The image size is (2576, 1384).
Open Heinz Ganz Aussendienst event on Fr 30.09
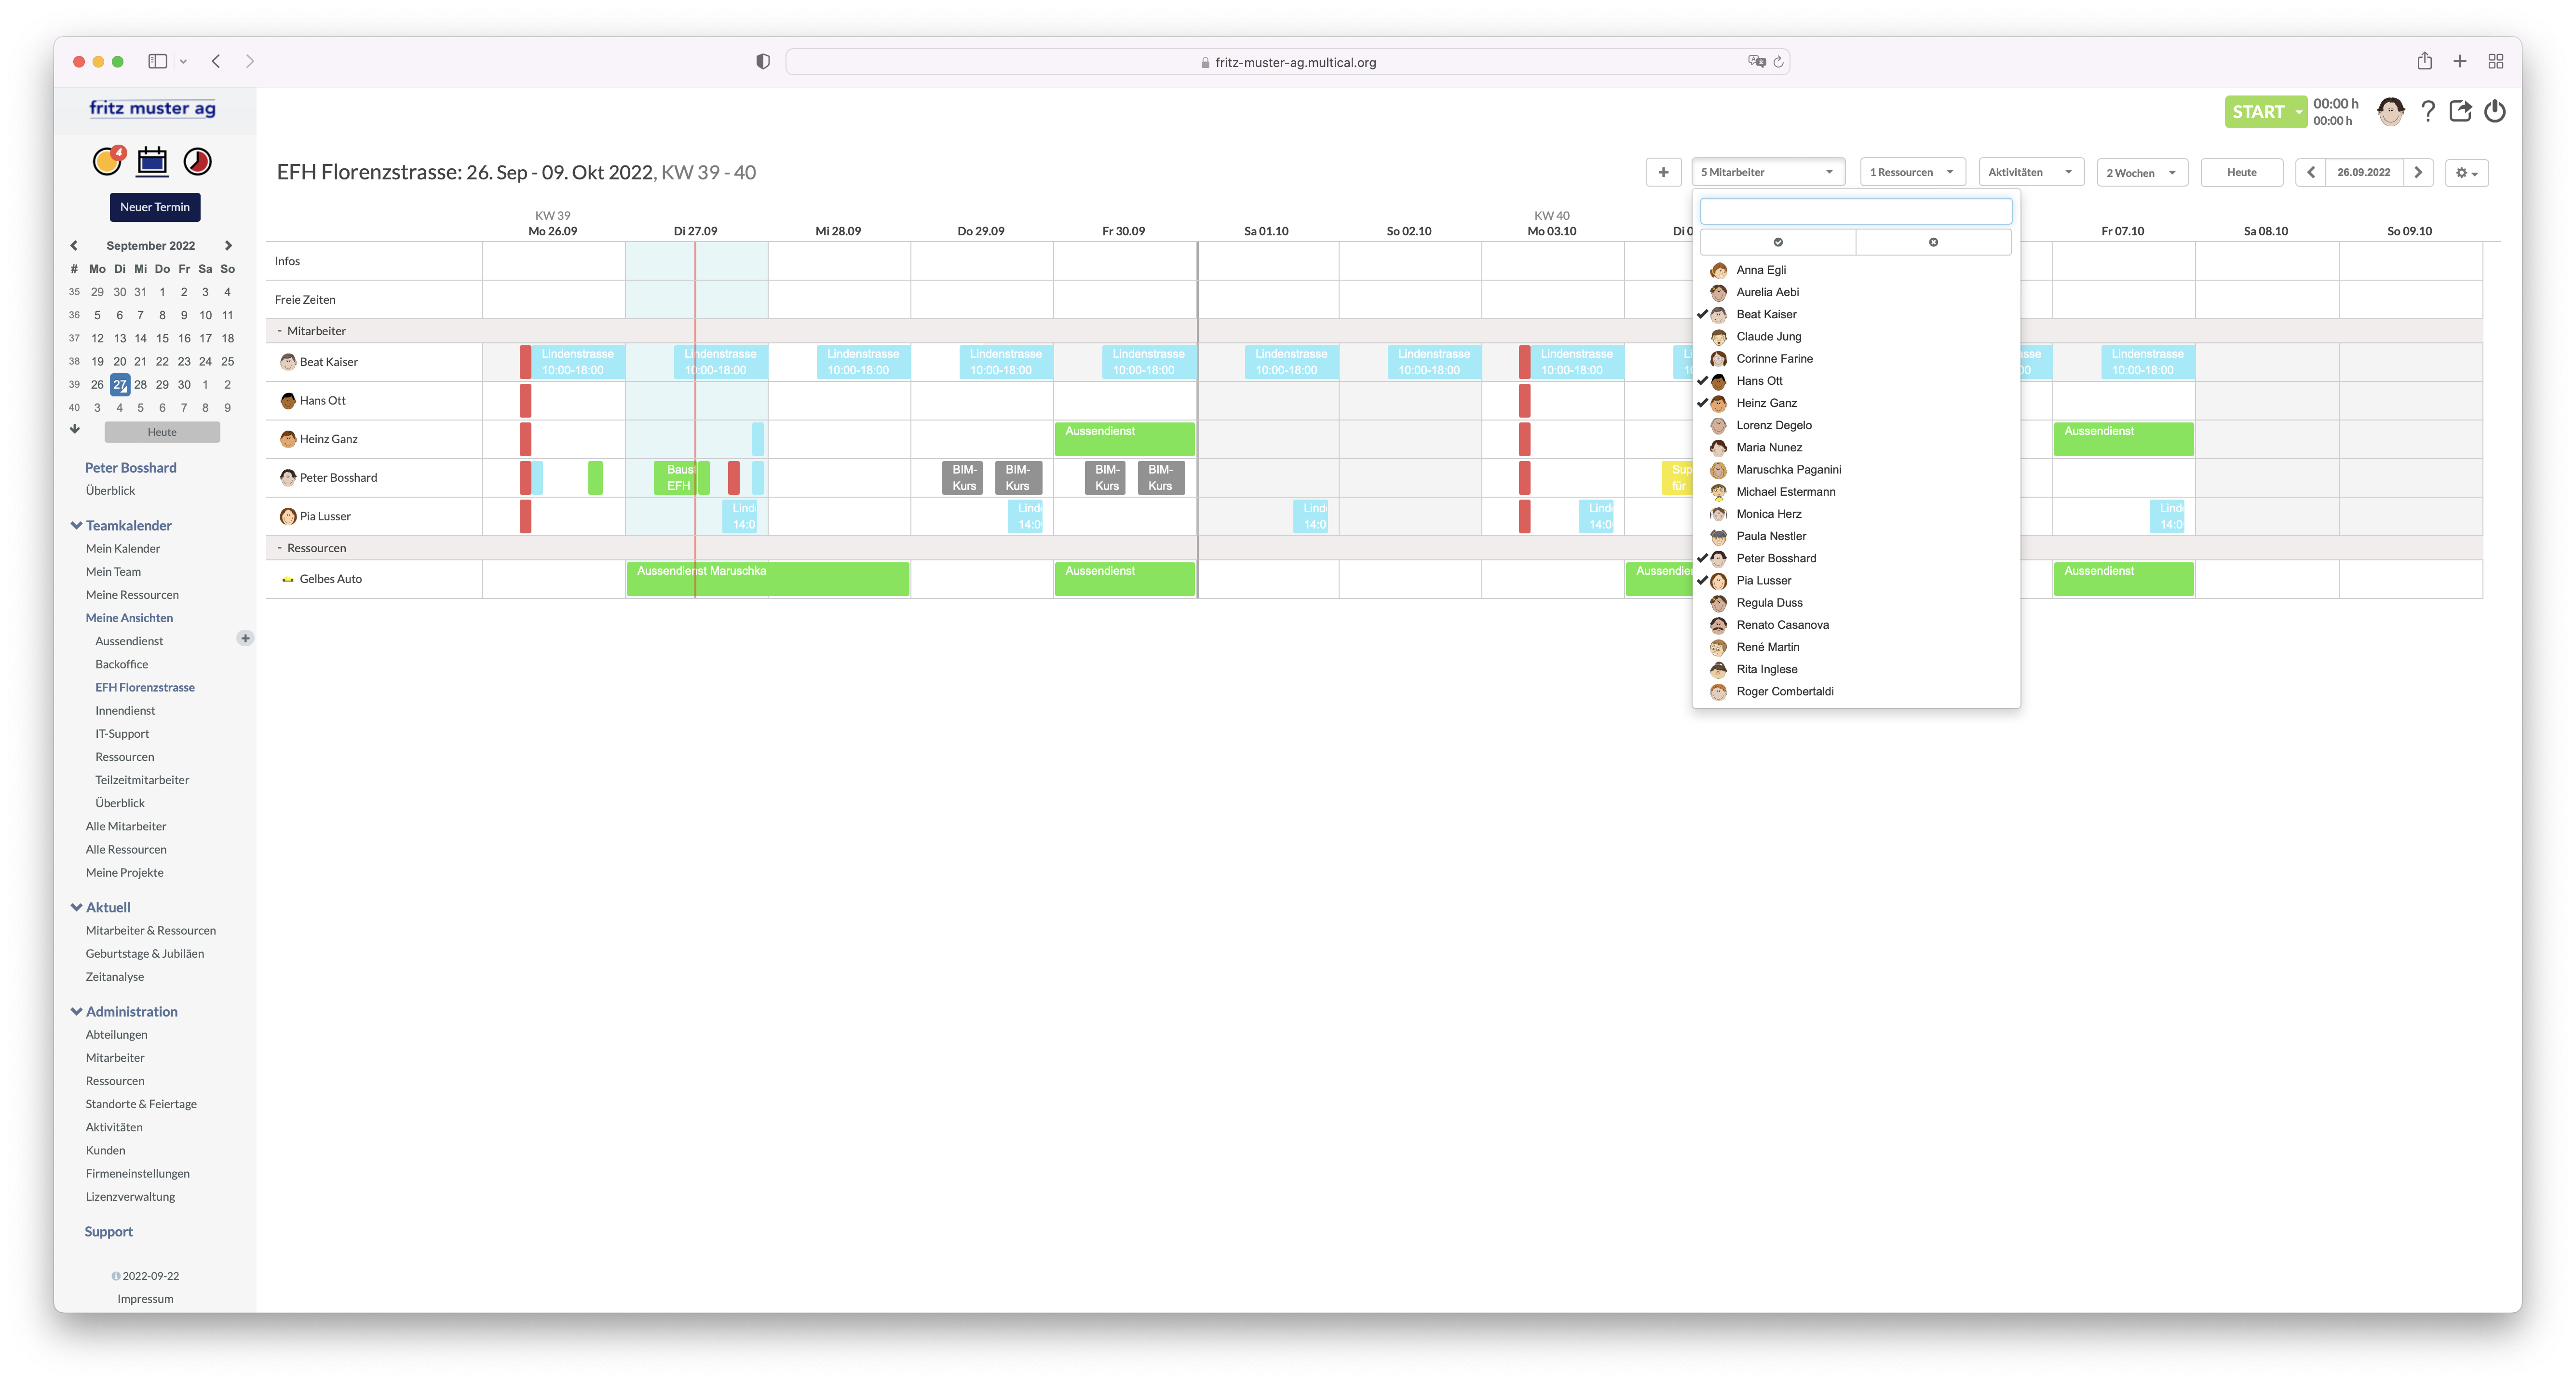(x=1124, y=439)
